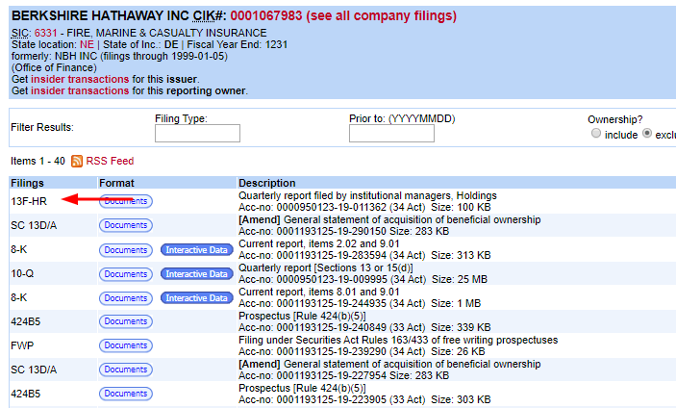Focus the Filing Type input field
This screenshot has height=408, width=676.
197,133
